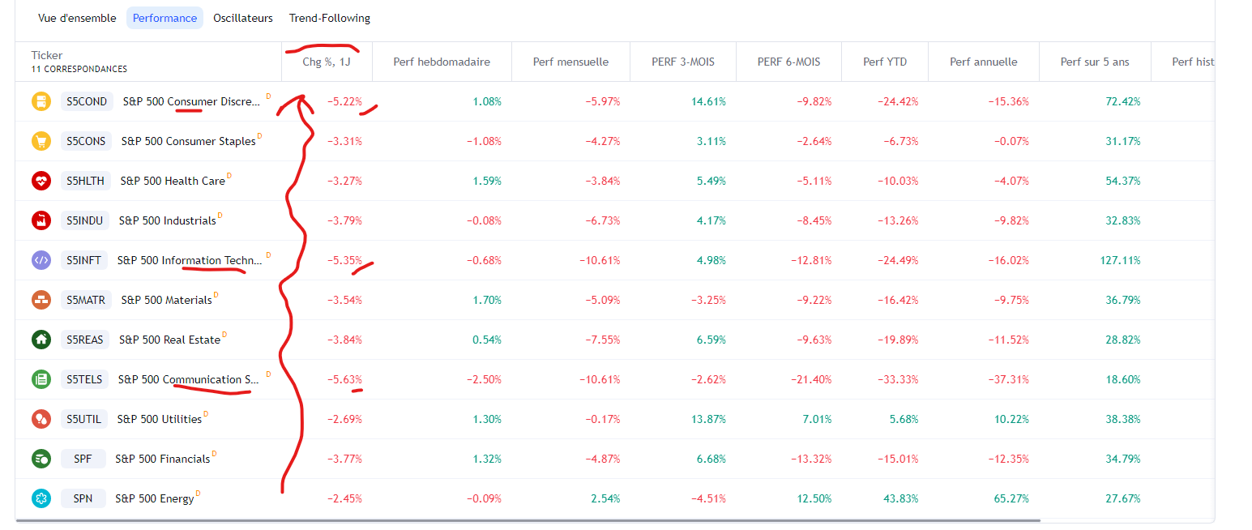The image size is (1252, 530).
Task: Click the Industrials factory icon
Action: [41, 220]
